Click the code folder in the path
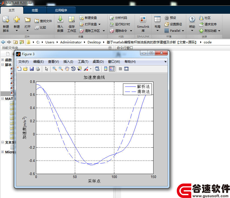Screen dimensions: 230x198 coord(208,42)
